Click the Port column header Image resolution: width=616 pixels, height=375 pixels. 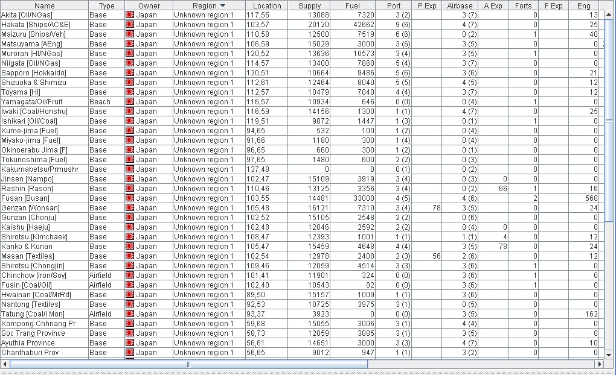coord(394,5)
